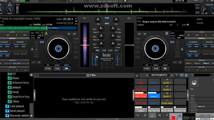Jump to previous track on deck A
The width and height of the screenshot is (214, 120).
point(69,34)
